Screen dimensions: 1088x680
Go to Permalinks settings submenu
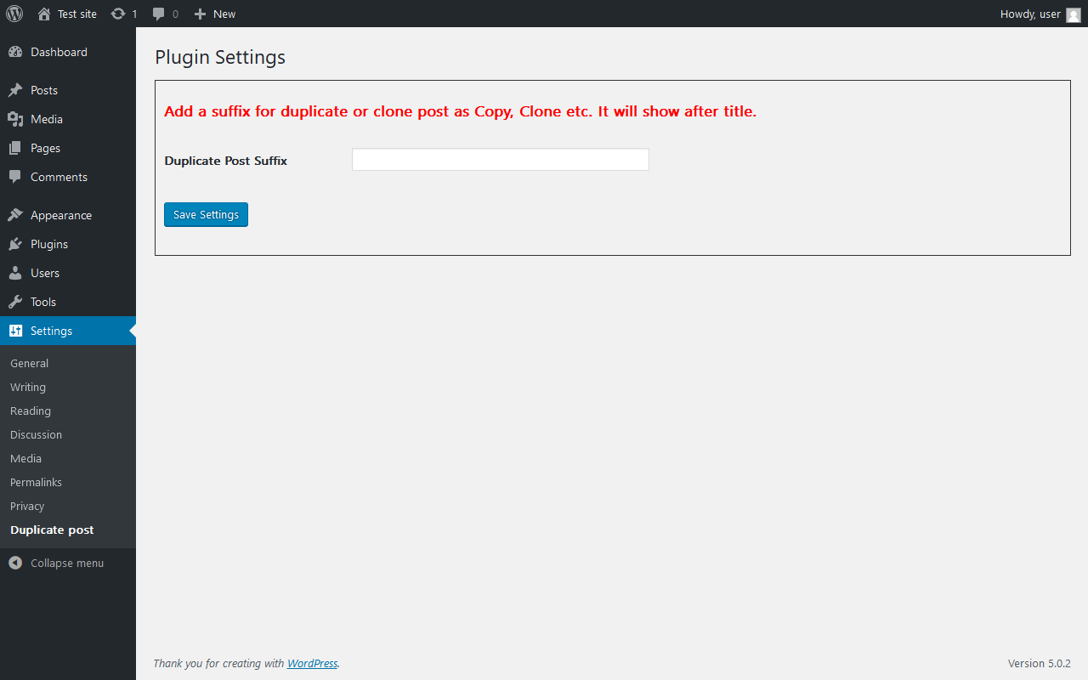pyautogui.click(x=36, y=482)
